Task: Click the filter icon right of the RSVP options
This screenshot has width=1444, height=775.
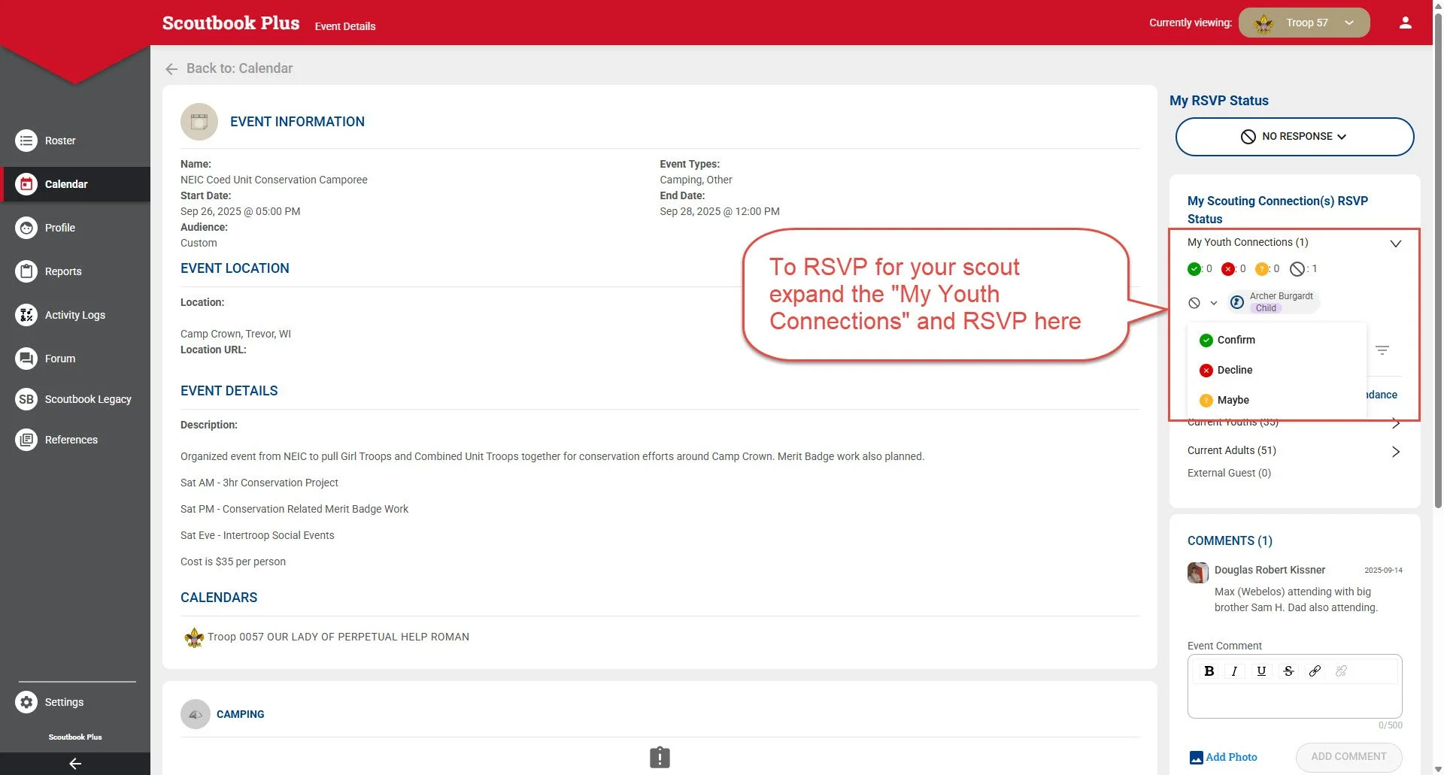Action: (x=1382, y=350)
